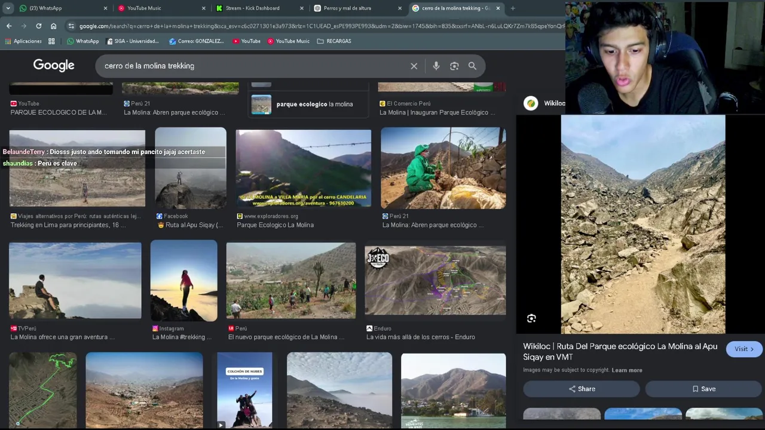Viewport: 765px width, 430px height.
Task: Open YouTube Music bookmark
Action: (x=288, y=41)
